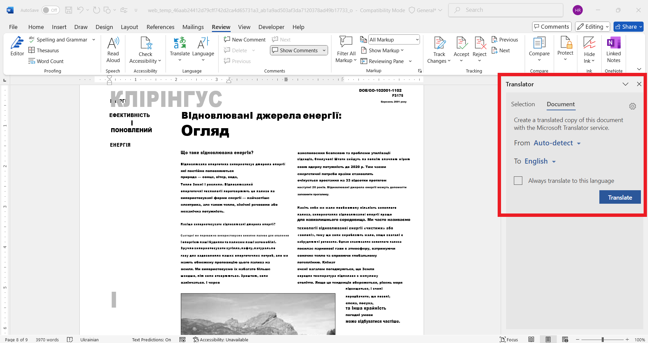Start Read Aloud
Screen dimensions: 648x343
[x=113, y=50]
